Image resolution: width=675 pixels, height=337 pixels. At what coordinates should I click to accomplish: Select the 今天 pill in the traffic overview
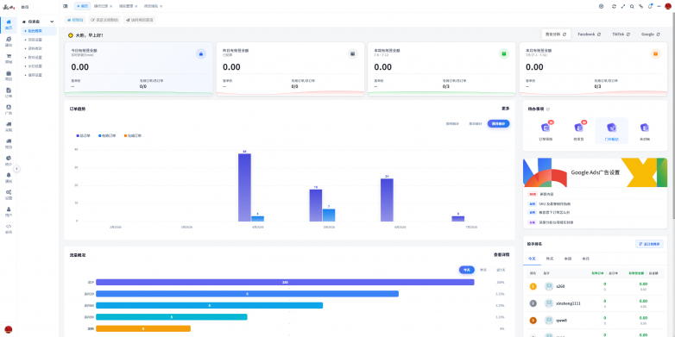(x=467, y=270)
